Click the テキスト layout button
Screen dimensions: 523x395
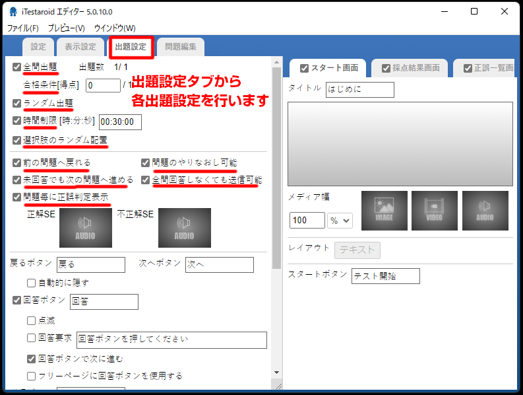(x=357, y=250)
